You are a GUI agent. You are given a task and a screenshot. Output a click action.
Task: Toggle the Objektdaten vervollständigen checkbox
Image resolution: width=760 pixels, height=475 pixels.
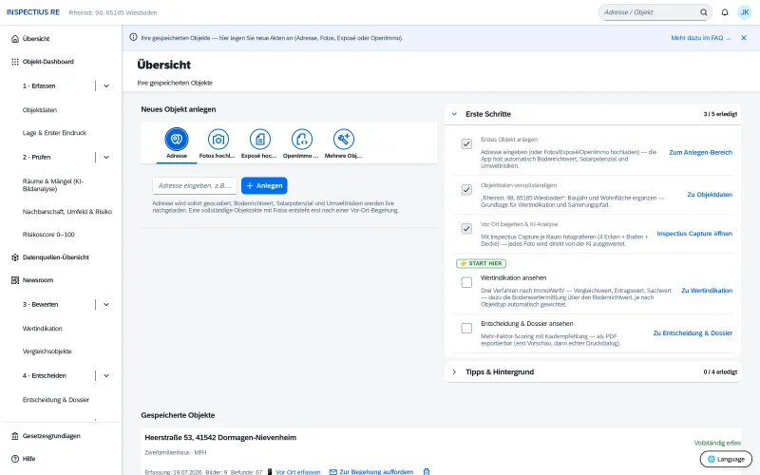[x=466, y=189]
